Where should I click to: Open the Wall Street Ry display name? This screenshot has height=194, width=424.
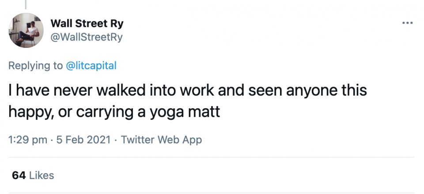tap(87, 24)
